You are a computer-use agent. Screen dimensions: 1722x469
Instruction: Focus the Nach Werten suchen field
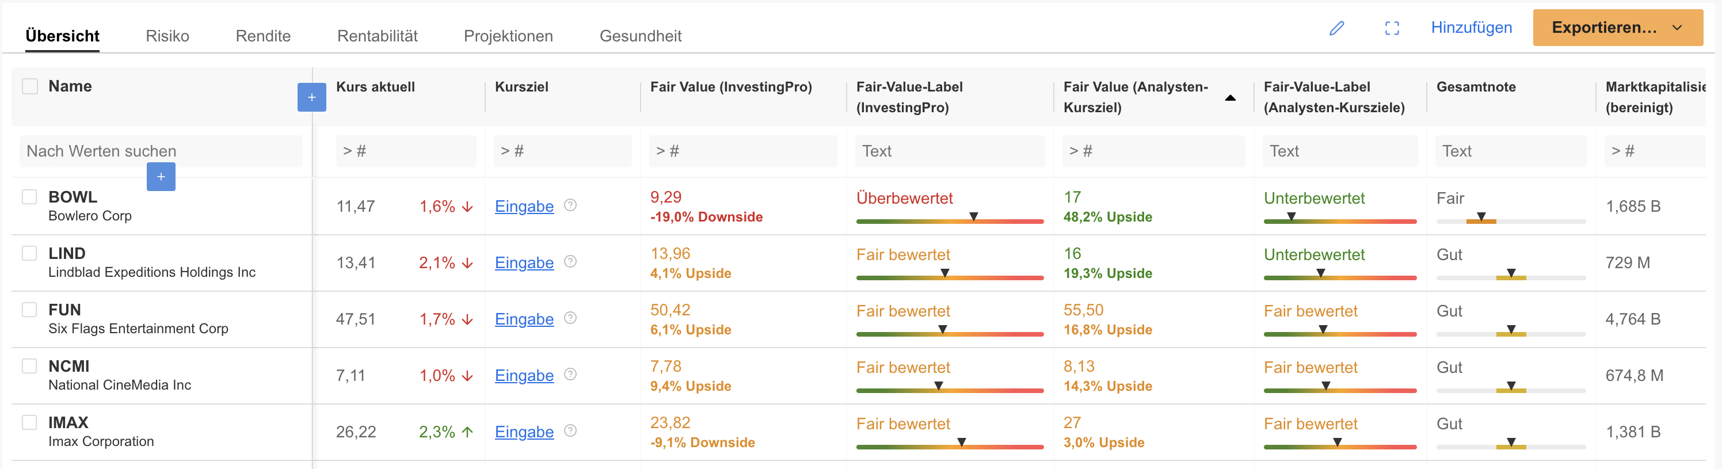161,151
